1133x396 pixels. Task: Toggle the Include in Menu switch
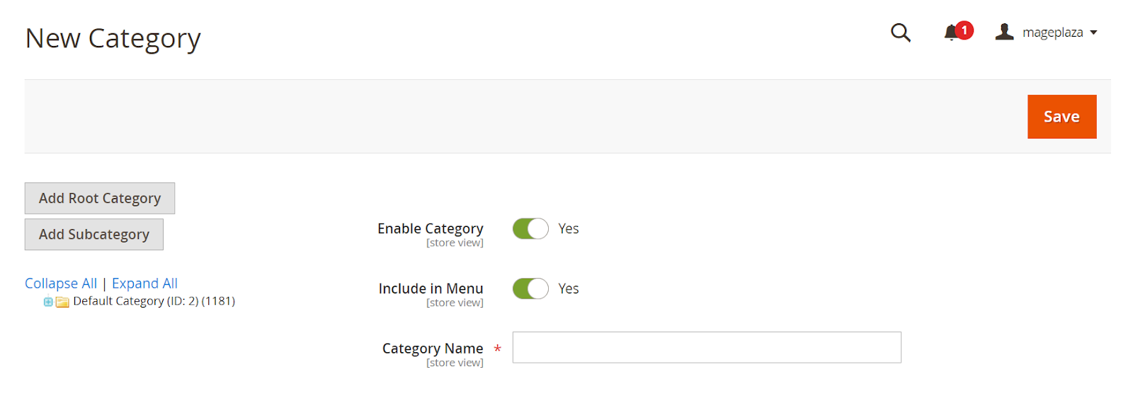530,289
